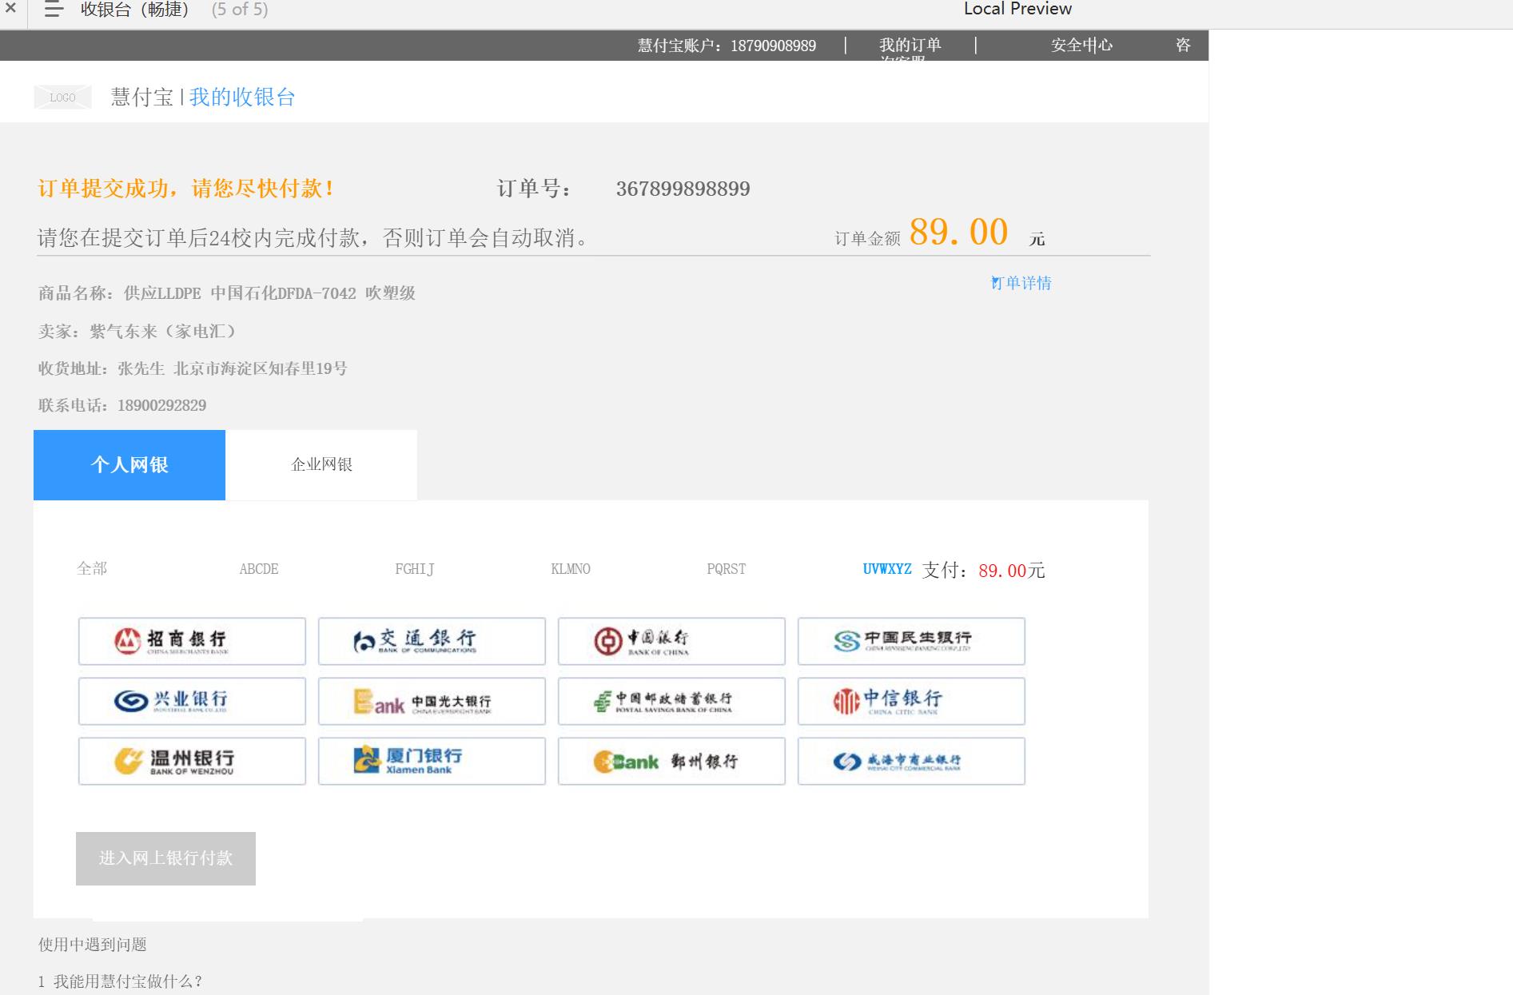Filter banks by ABCDE
This screenshot has height=995, width=1513.
pyautogui.click(x=259, y=569)
